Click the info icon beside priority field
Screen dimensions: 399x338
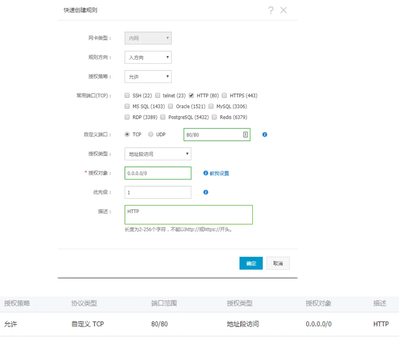[205, 192]
